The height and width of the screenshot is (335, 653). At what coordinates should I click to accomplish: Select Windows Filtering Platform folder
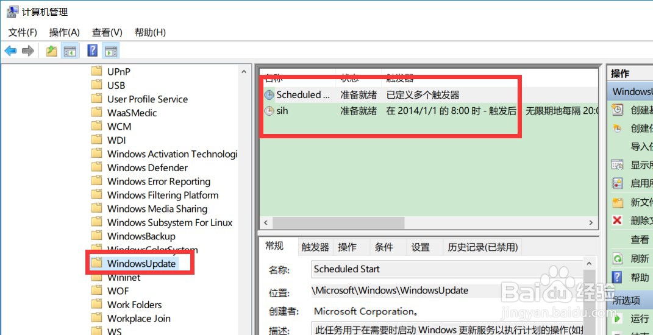(163, 195)
